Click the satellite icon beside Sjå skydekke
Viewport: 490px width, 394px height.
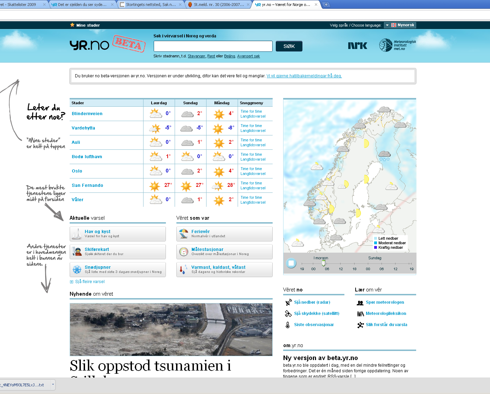point(288,314)
